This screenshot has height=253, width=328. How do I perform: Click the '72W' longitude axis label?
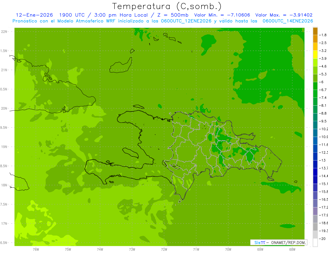tap(164, 249)
